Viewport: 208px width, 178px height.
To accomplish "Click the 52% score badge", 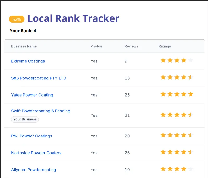I will (x=17, y=19).
